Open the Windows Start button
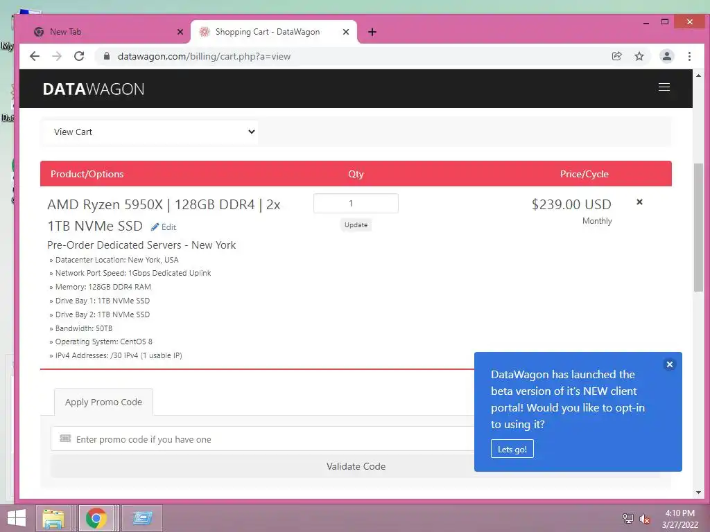The image size is (710, 532). (x=17, y=518)
